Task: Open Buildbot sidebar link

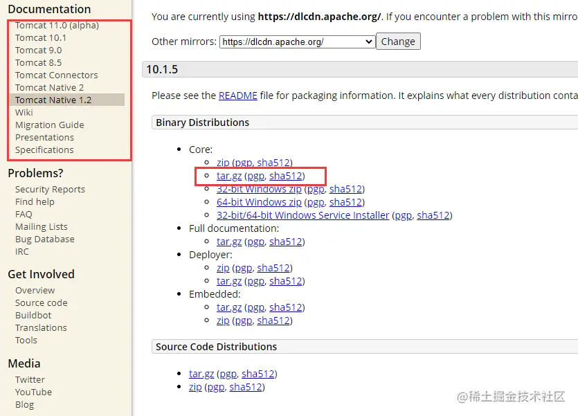Action: [33, 316]
